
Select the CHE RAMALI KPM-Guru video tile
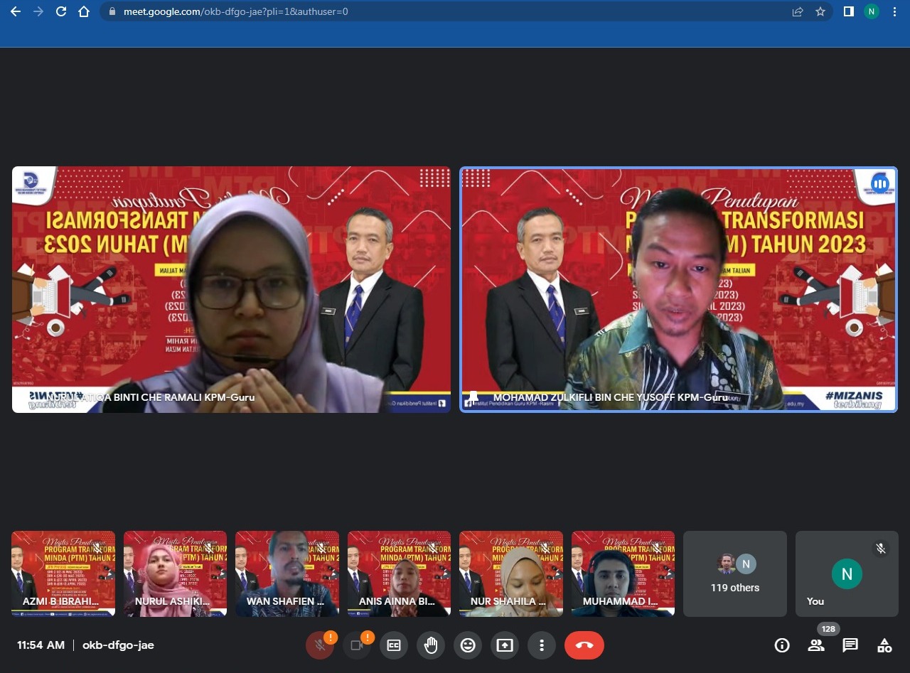pyautogui.click(x=231, y=290)
